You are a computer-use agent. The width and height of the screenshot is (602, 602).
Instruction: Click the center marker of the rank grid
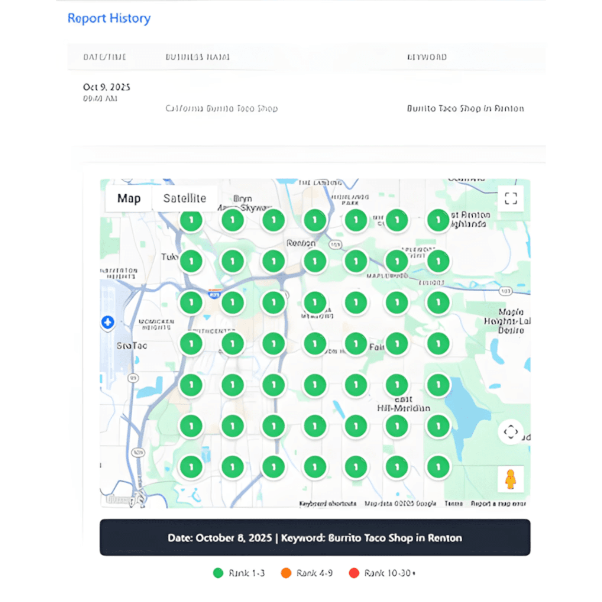click(315, 344)
